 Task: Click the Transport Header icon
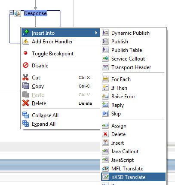coord(105,67)
